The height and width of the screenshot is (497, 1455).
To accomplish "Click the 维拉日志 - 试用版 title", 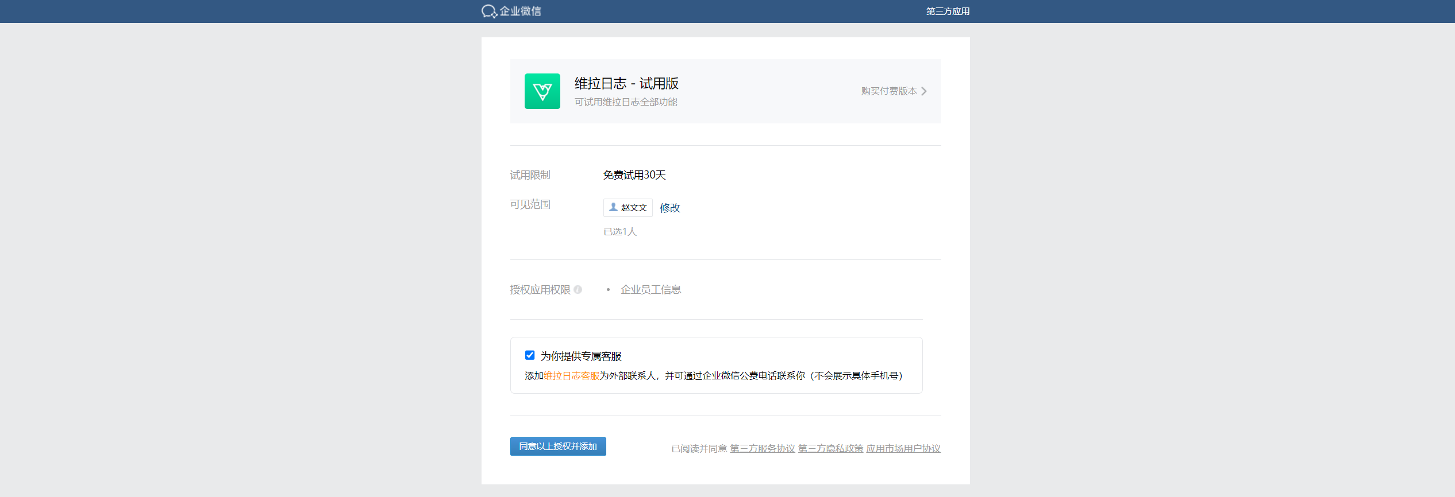I will tap(626, 84).
